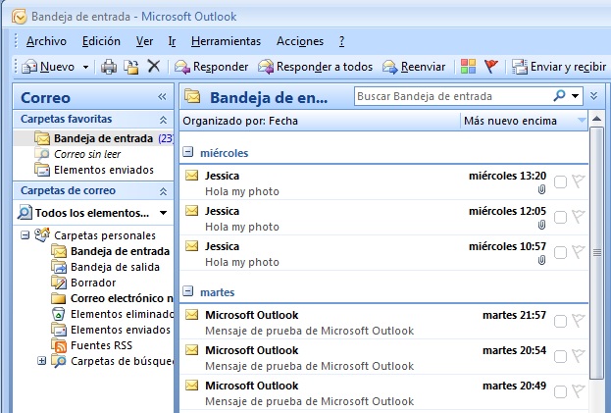Open the Categorize colored squares icon

(468, 67)
